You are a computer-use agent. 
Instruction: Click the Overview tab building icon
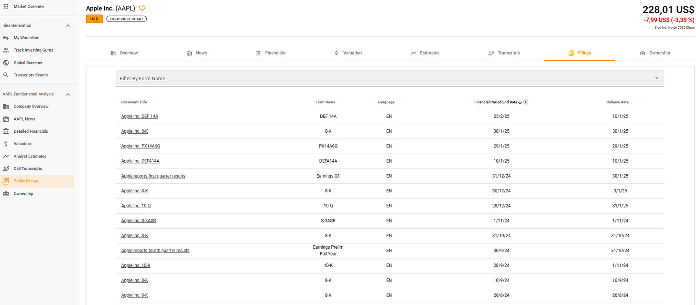click(113, 53)
